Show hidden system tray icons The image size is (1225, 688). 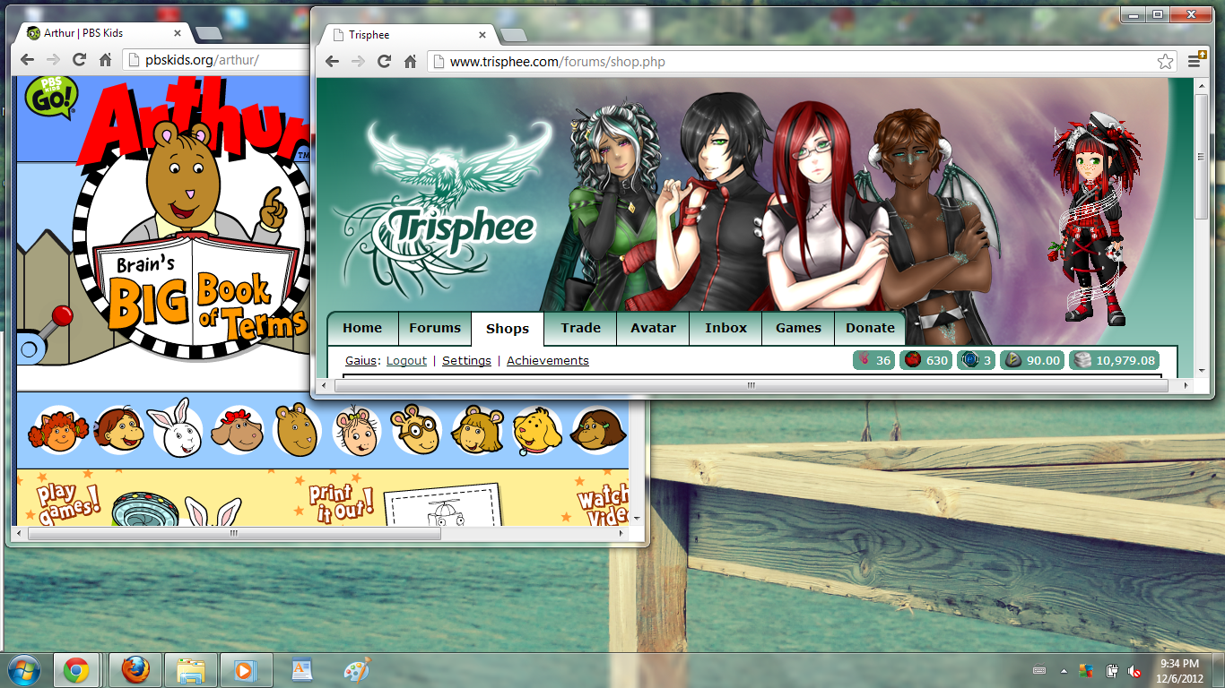(x=1064, y=670)
